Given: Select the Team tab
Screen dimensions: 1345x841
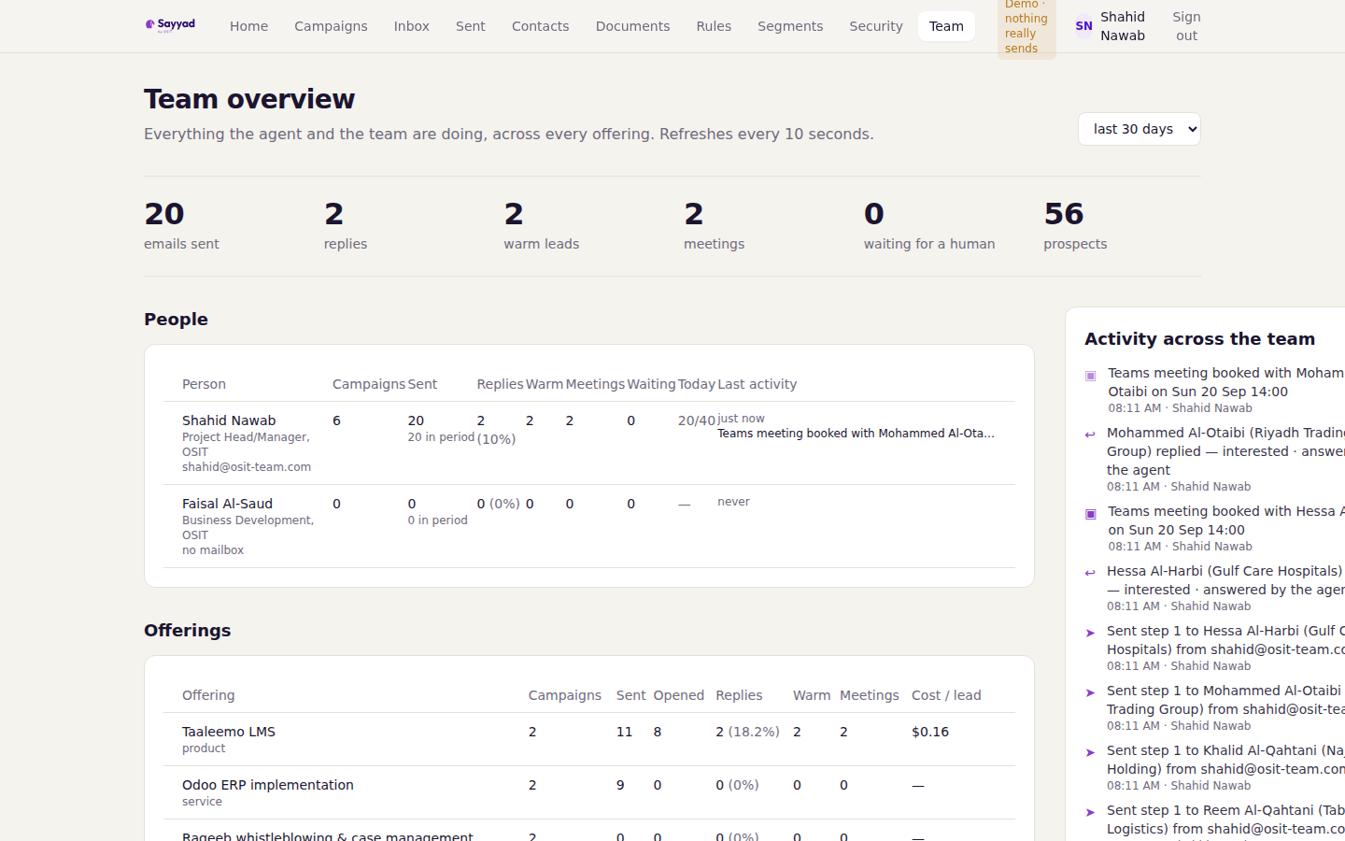Looking at the screenshot, I should 946,26.
